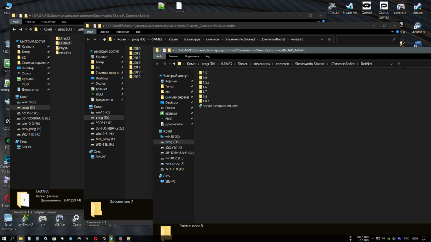The width and height of the screenshot is (431, 242).
Task: Switch РУС input language in tray
Action: click(x=406, y=239)
